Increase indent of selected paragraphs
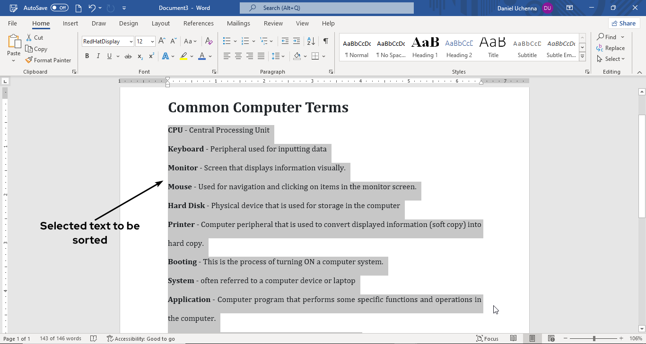This screenshot has width=646, height=344. (297, 41)
